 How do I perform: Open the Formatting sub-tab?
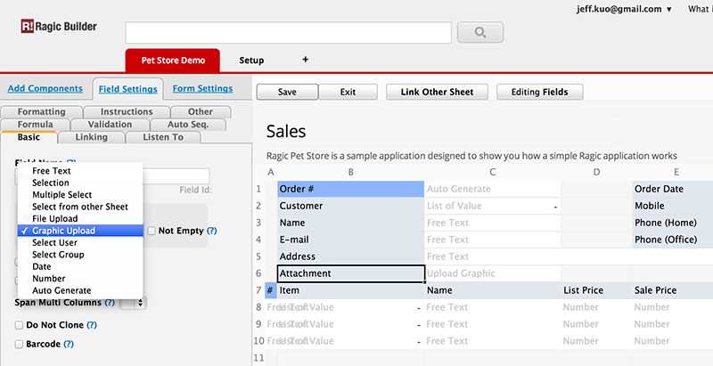tap(41, 111)
